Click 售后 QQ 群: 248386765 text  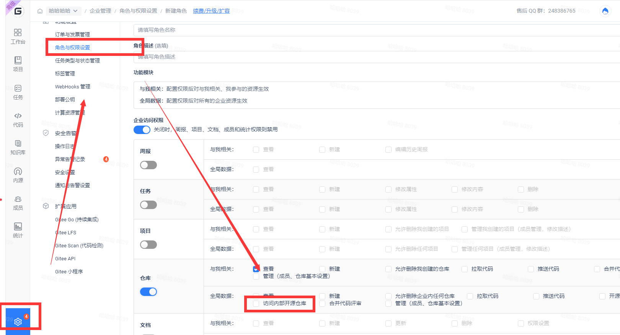546,11
